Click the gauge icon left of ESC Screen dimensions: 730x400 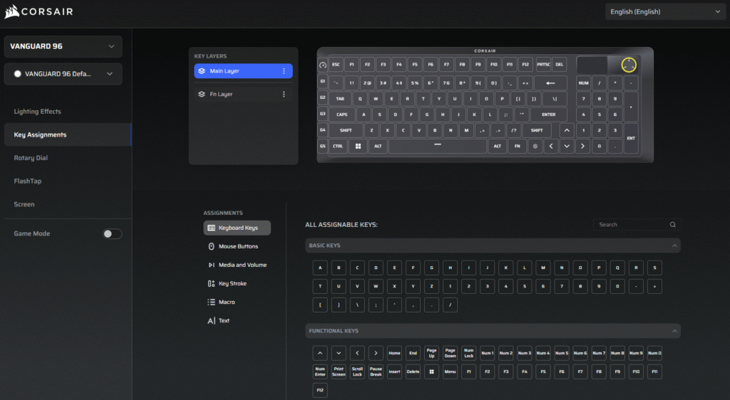(322, 65)
